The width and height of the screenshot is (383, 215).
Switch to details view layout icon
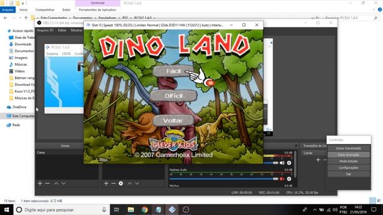click(372, 201)
